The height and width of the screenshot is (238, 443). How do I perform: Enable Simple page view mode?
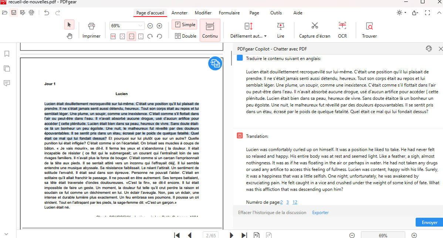pyautogui.click(x=184, y=24)
